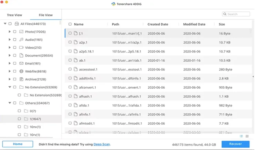Click the Document category icon
The width and height of the screenshot is (255, 150).
click(21, 55)
